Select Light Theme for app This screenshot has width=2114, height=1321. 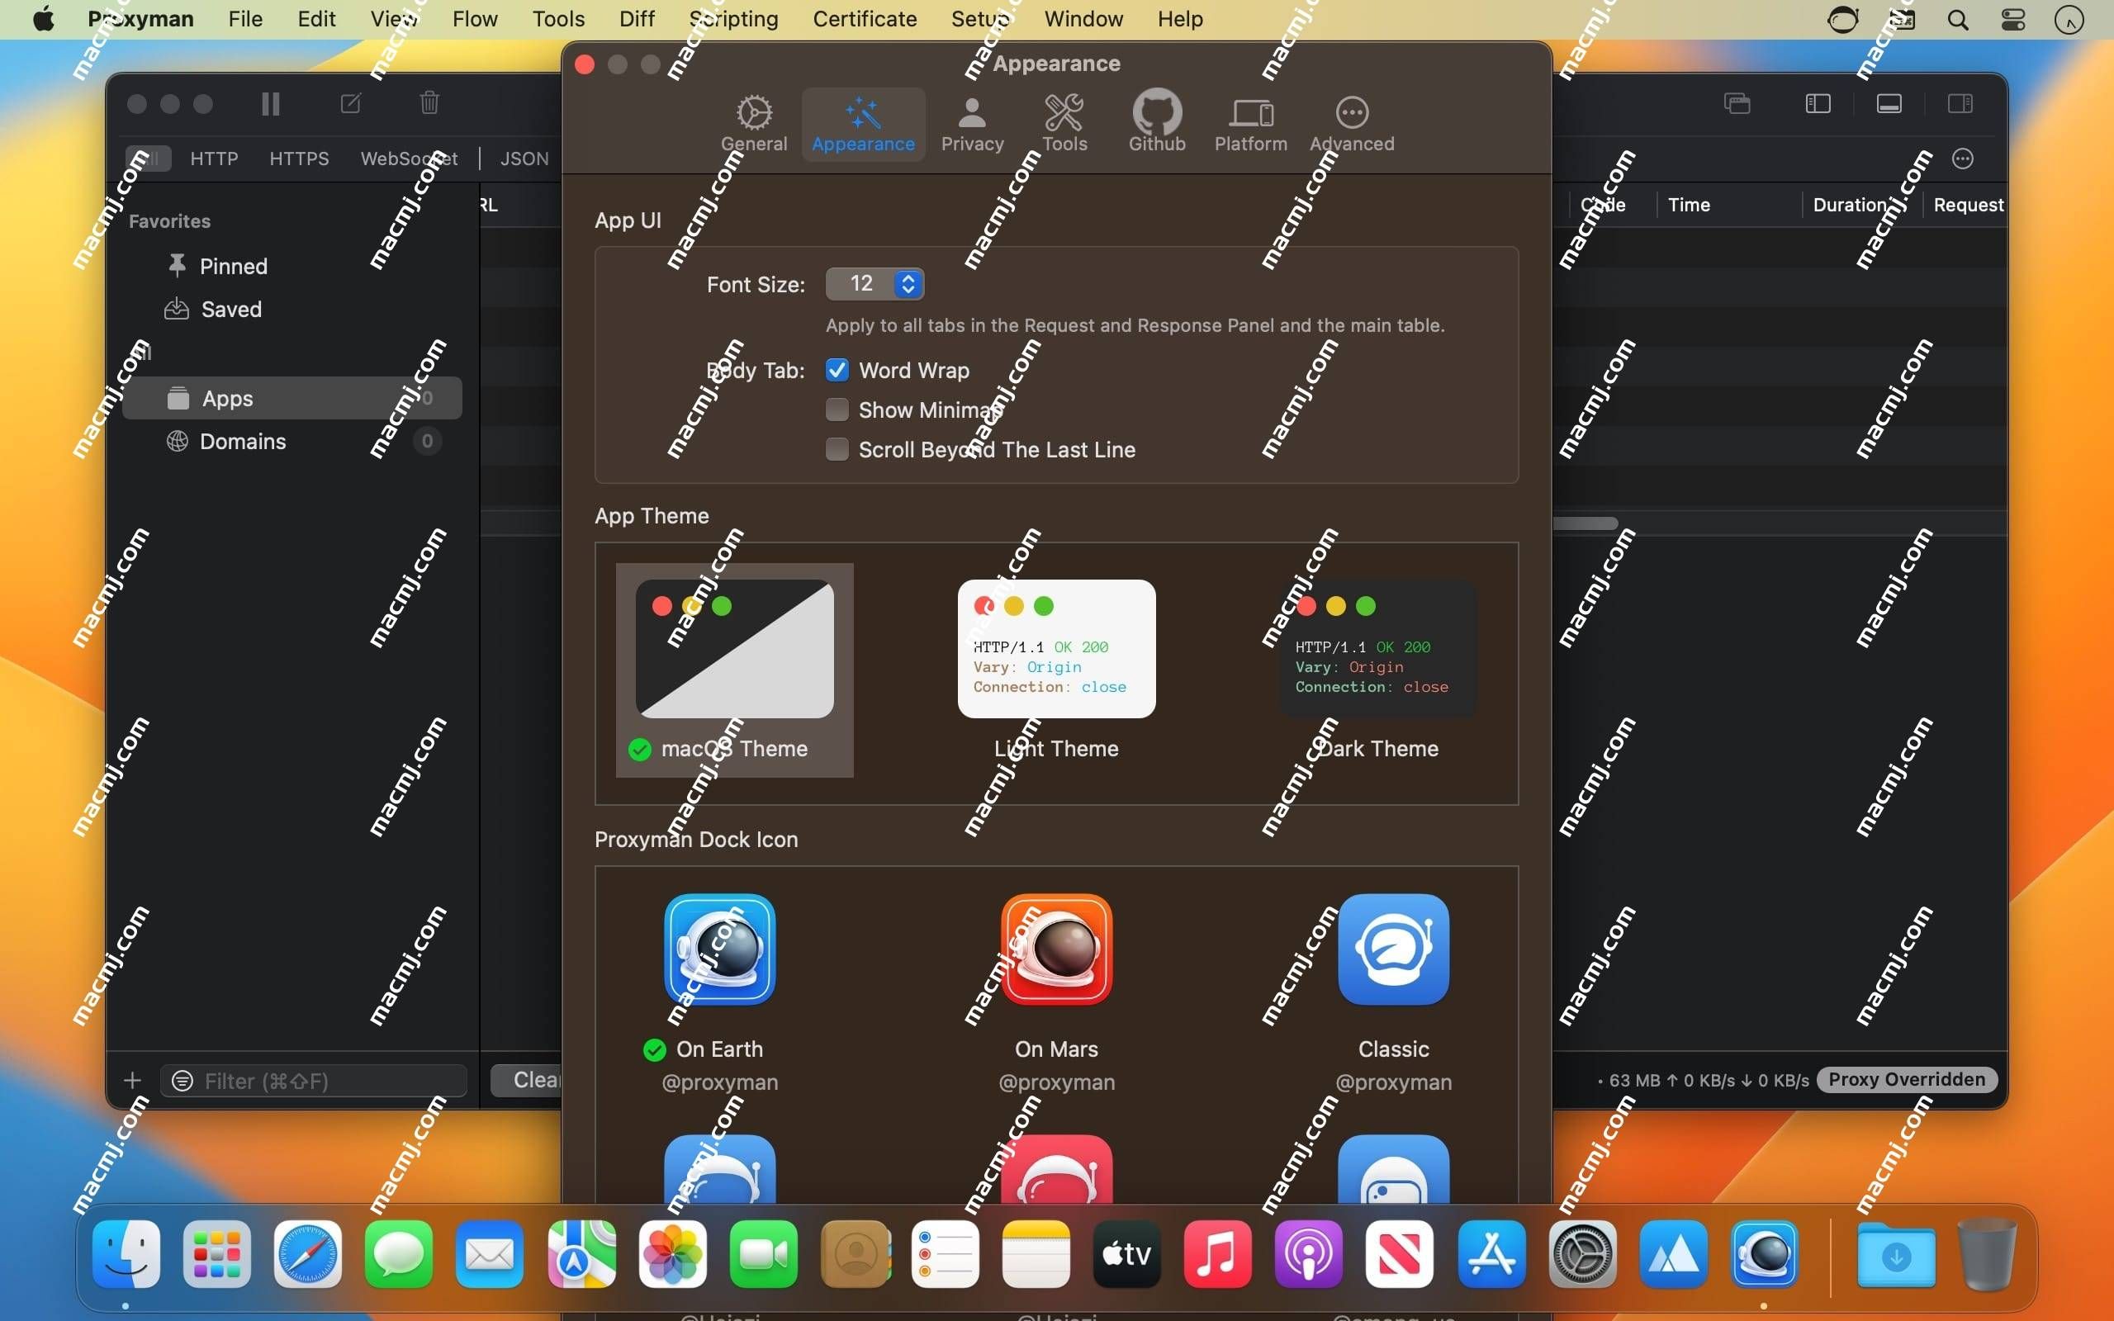[1056, 670]
